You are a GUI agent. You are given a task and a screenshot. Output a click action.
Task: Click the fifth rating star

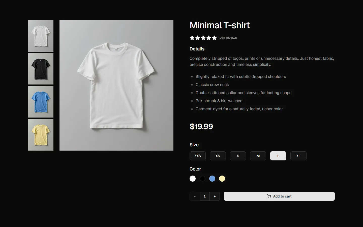pyautogui.click(x=215, y=38)
